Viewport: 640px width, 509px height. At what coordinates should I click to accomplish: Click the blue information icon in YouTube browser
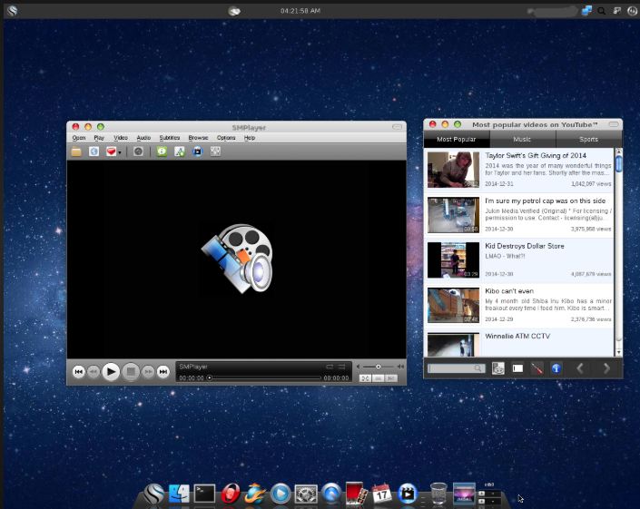point(557,368)
